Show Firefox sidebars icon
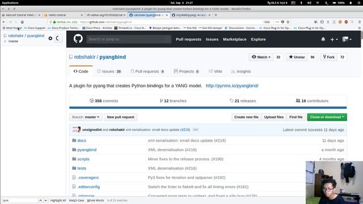The image size is (363, 204). (322, 22)
